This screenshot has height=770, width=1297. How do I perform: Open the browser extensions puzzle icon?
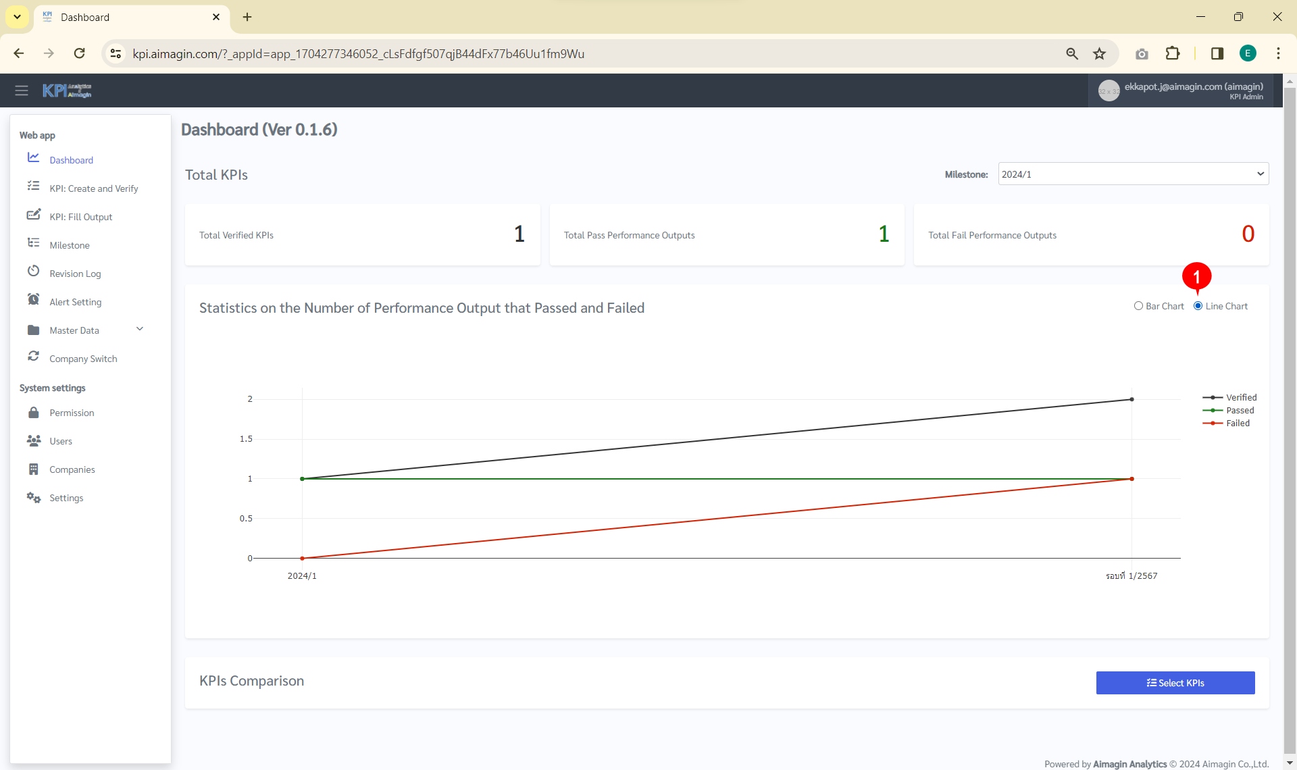pyautogui.click(x=1173, y=53)
